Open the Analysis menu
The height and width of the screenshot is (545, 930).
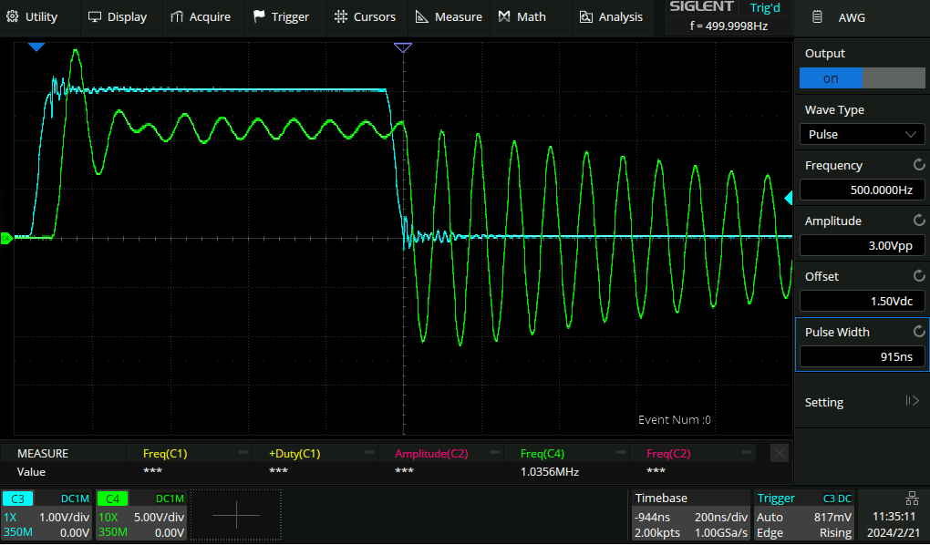tap(610, 16)
